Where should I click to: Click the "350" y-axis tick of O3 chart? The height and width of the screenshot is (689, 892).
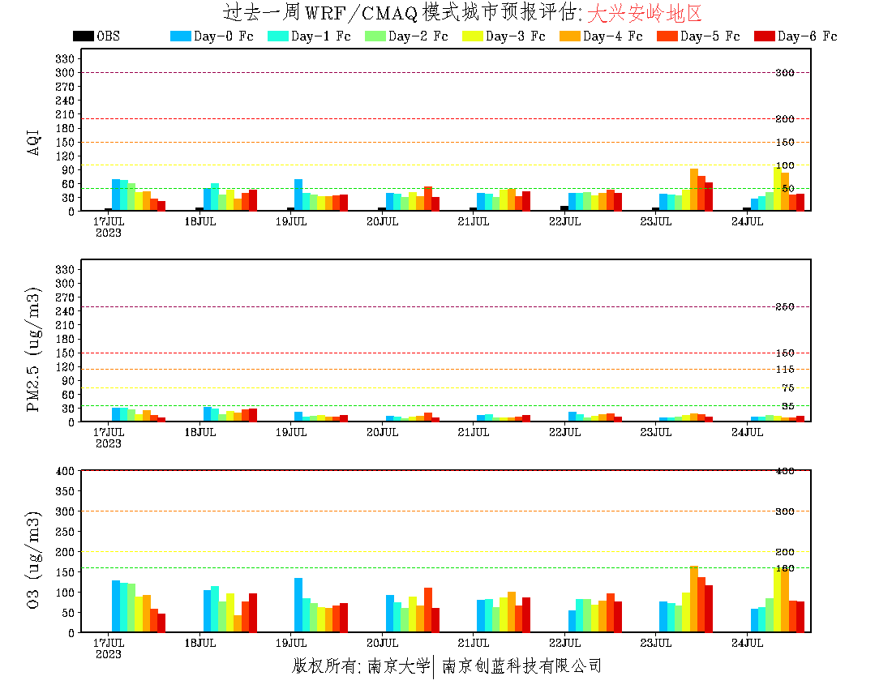coord(65,491)
